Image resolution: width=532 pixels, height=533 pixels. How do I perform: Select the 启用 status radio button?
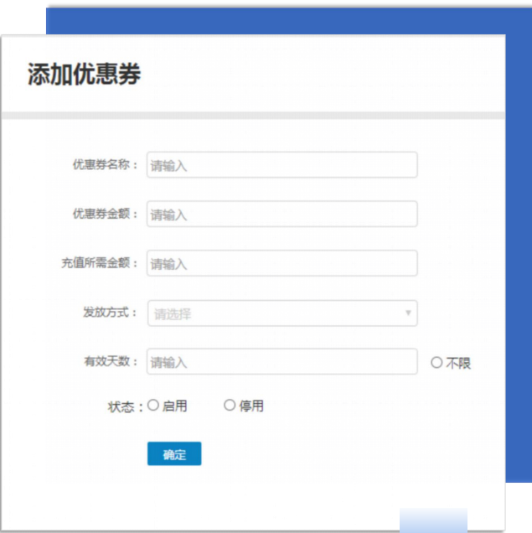point(153,405)
